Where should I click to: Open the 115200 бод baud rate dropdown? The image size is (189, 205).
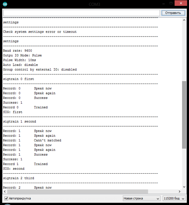coord(174,199)
